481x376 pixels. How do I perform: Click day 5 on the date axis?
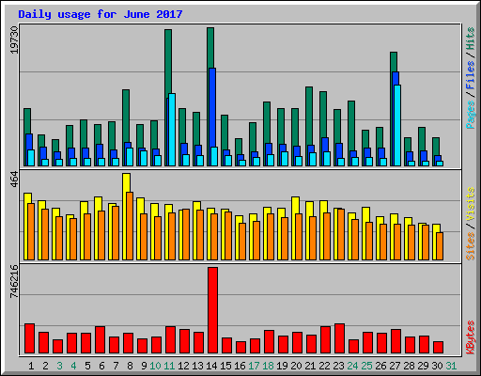87,366
